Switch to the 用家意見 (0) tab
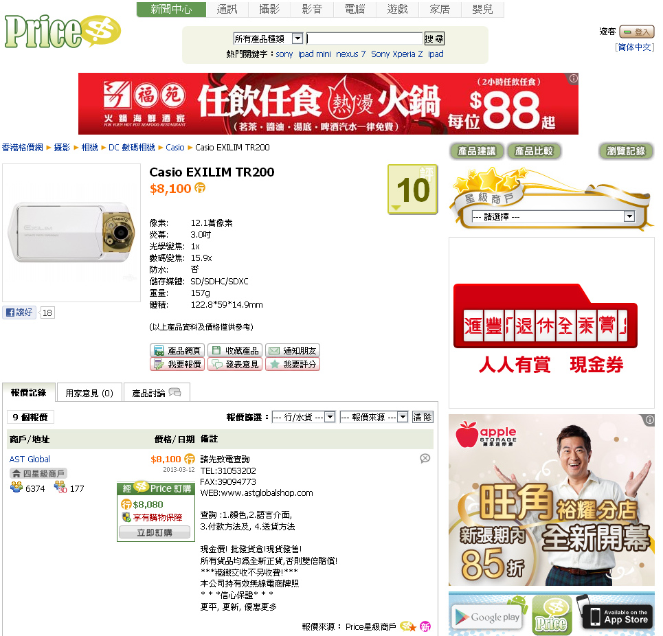Image resolution: width=663 pixels, height=636 pixels. pos(89,393)
